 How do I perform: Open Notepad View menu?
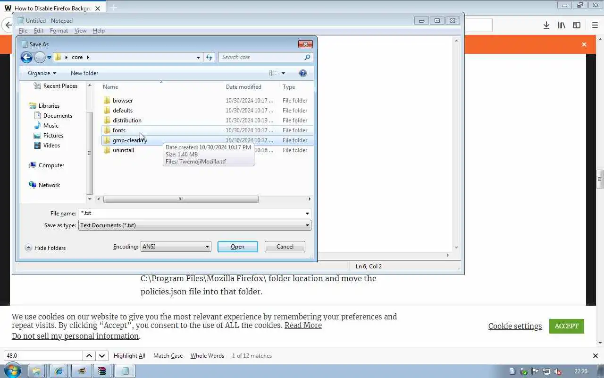pos(80,31)
